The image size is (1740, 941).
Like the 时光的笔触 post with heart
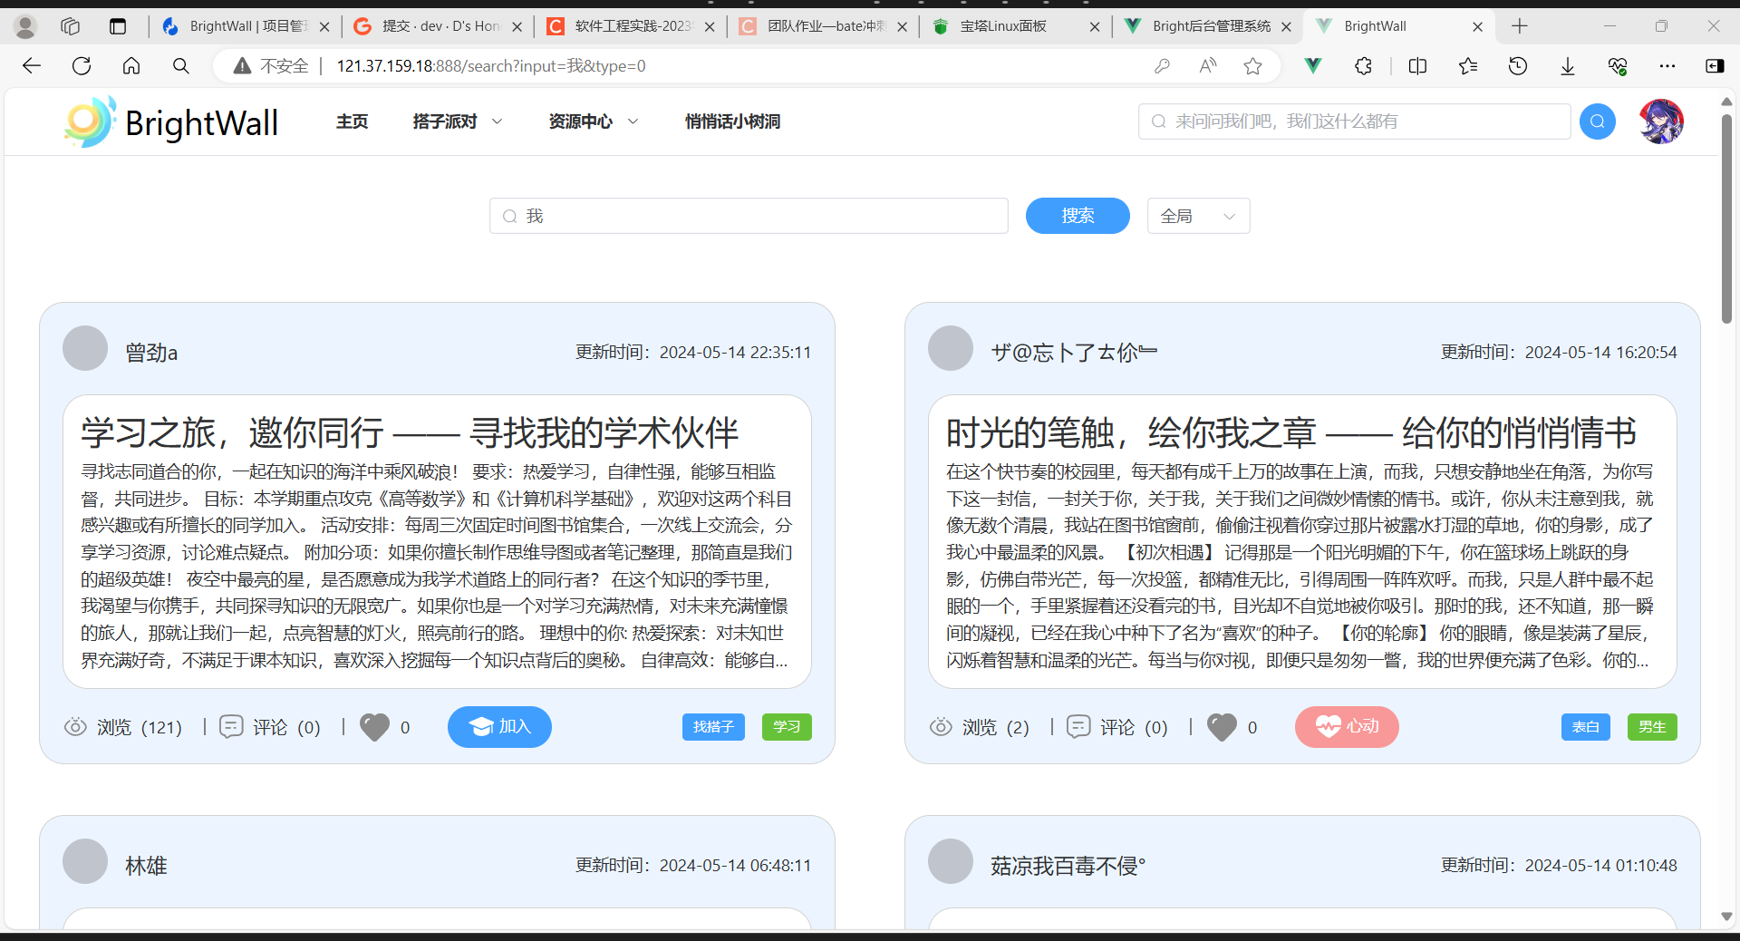[1222, 727]
